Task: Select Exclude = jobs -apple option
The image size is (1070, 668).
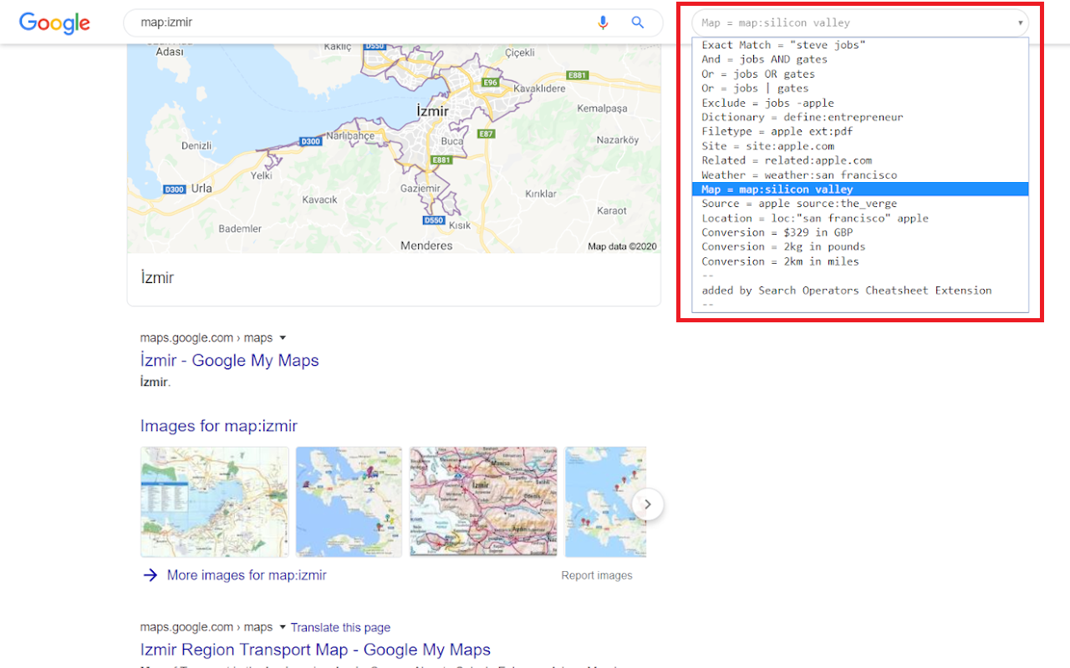Action: 860,103
